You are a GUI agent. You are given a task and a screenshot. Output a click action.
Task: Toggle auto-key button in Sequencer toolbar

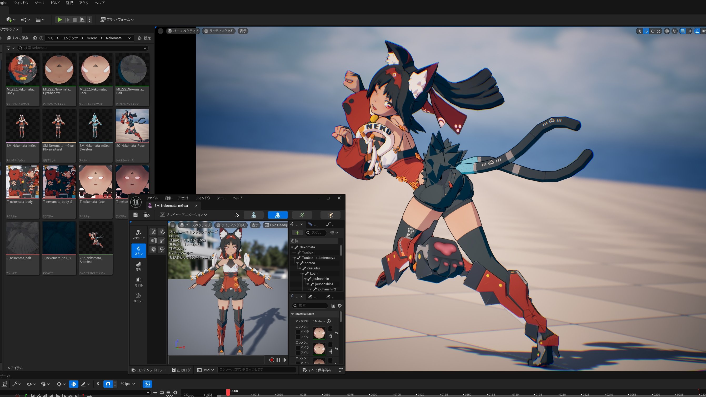coord(73,384)
